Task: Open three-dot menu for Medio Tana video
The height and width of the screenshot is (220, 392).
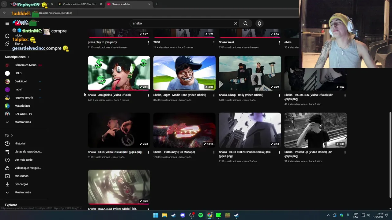Action: [x=214, y=96]
